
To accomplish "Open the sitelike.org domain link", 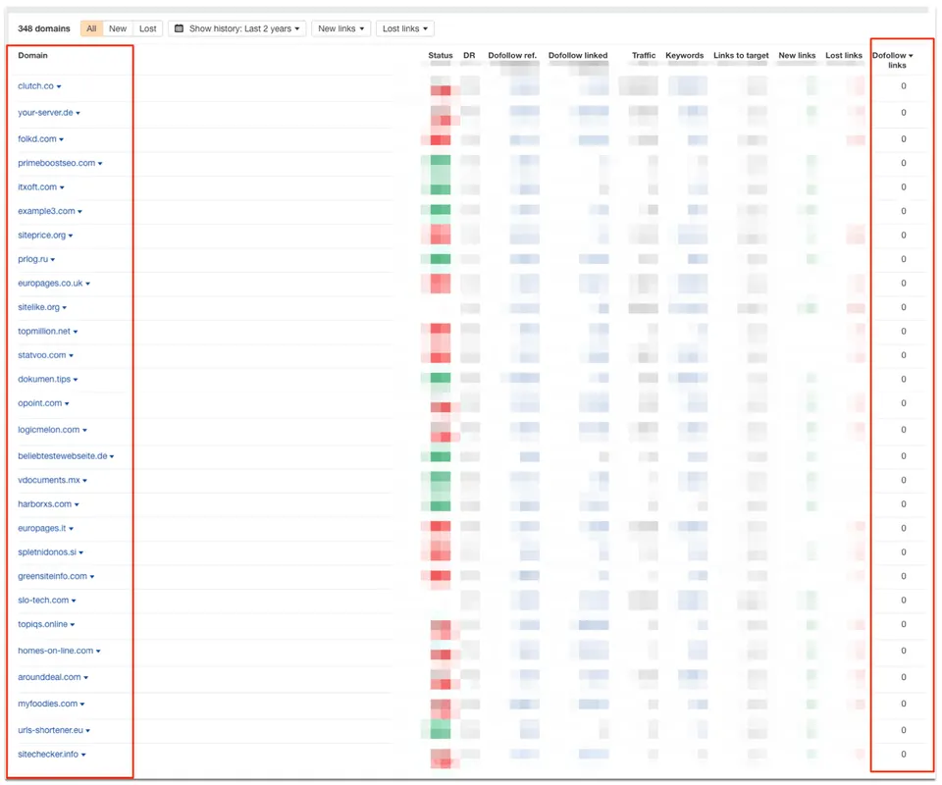I will pyautogui.click(x=39, y=307).
